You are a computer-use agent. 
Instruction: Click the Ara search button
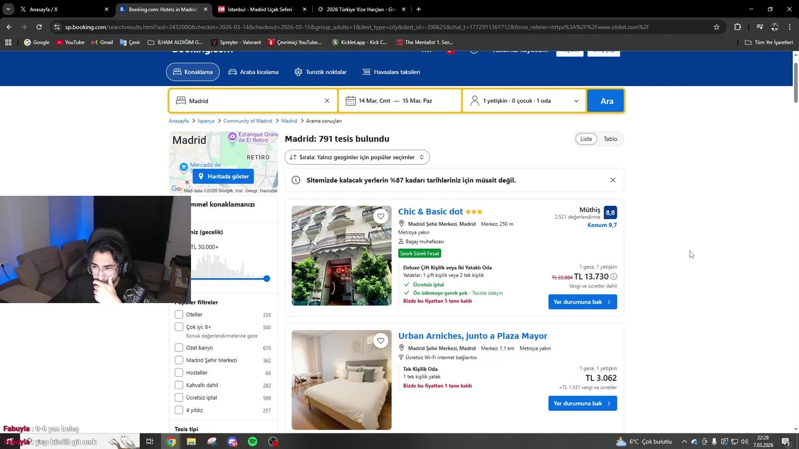607,100
